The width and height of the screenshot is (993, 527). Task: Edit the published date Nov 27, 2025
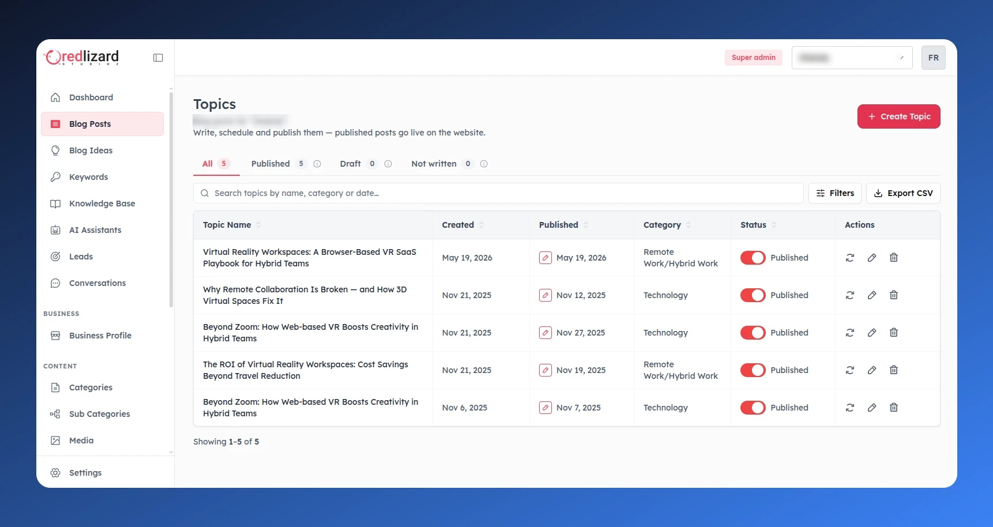click(546, 333)
